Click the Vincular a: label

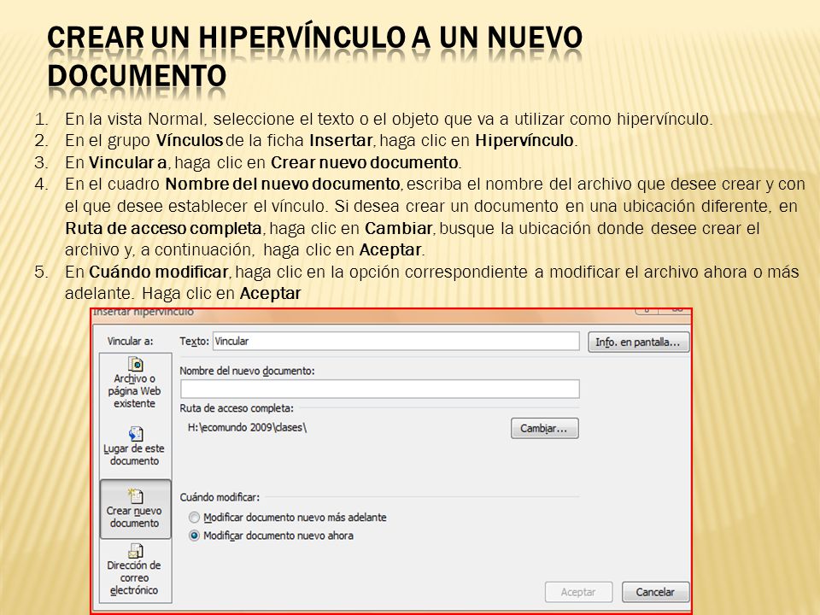[130, 341]
